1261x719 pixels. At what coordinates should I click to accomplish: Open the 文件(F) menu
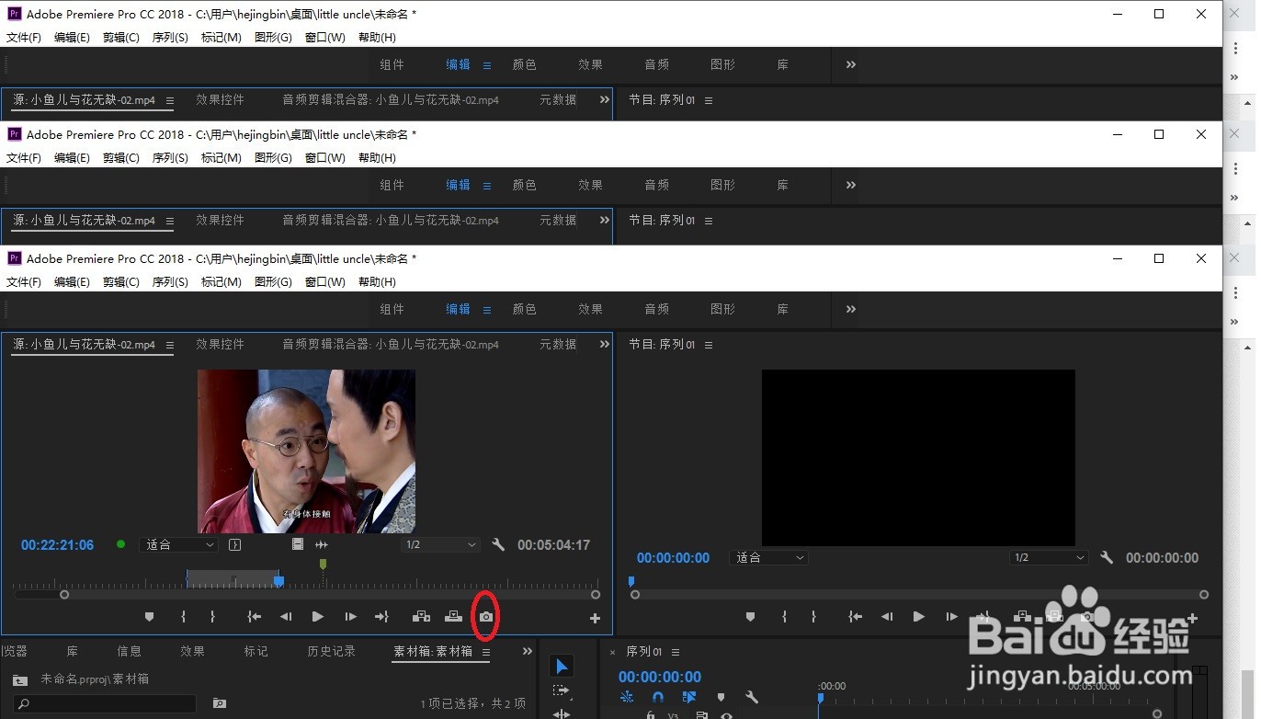(x=23, y=281)
